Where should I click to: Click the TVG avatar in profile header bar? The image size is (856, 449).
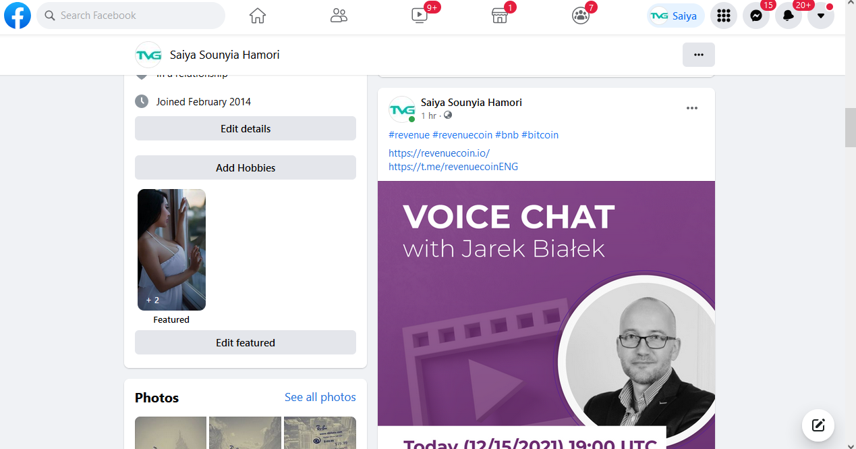[x=148, y=55]
